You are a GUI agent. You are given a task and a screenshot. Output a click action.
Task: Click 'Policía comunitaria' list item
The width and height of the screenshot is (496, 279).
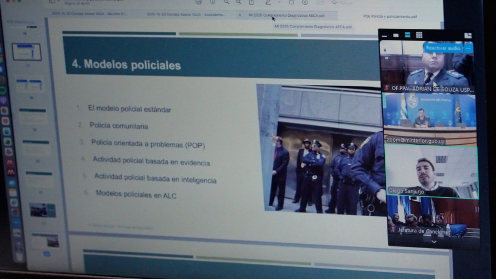pos(119,126)
